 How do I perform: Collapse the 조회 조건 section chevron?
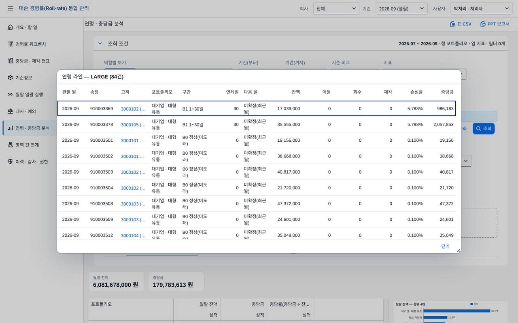tap(100, 44)
